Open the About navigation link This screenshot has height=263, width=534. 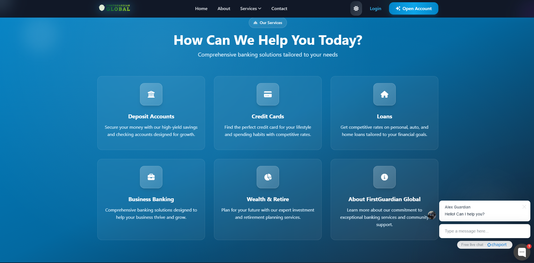coord(224,8)
